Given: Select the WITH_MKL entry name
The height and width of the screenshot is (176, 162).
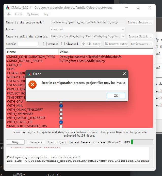Looking at the screenshot, I should [15, 106].
